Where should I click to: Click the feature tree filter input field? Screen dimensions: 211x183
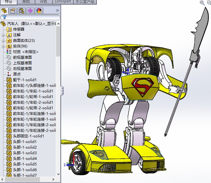[33, 17]
